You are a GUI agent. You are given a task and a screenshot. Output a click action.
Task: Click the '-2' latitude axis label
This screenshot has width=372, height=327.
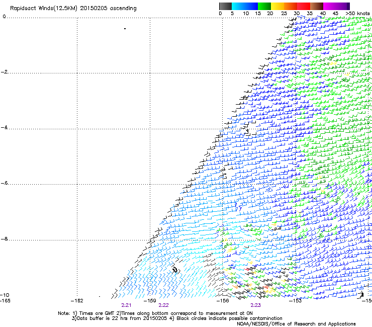4,72
